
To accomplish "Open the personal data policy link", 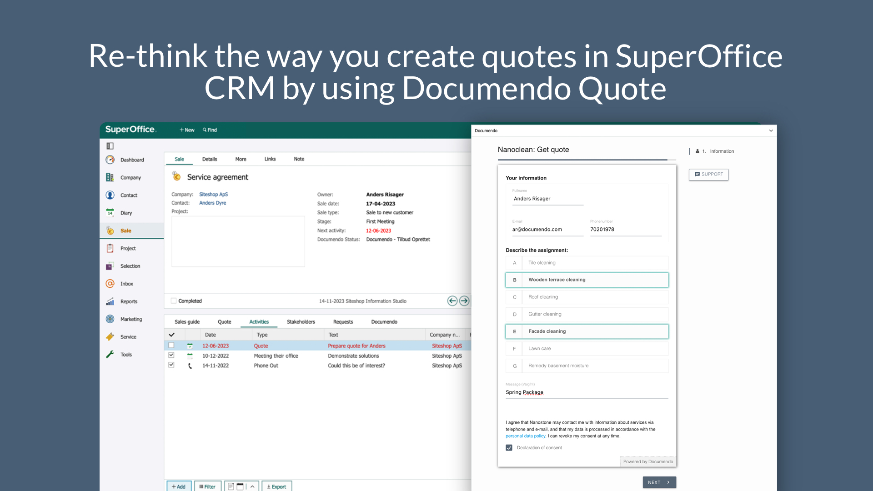I will point(525,436).
